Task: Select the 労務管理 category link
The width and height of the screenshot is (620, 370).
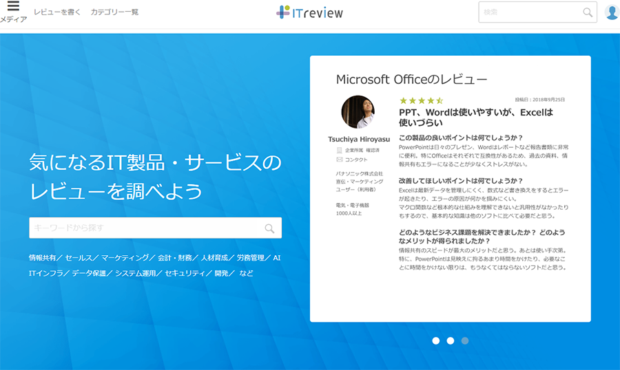Action: tap(250, 258)
